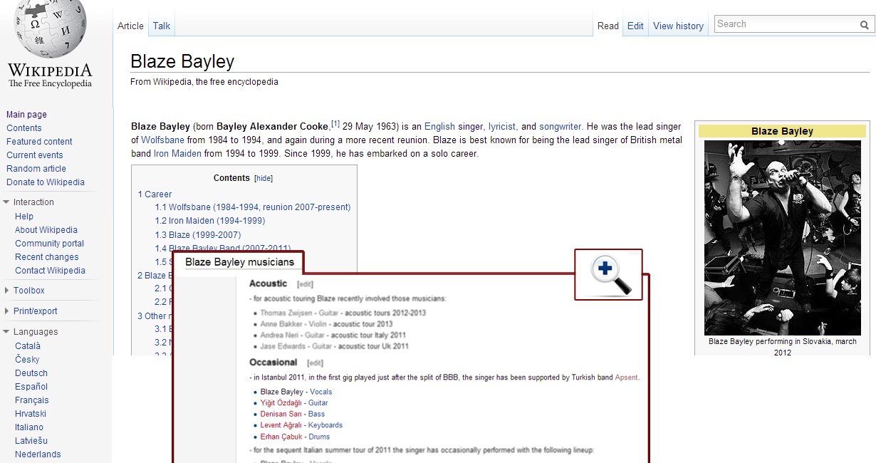Switch language to Español

click(x=31, y=387)
